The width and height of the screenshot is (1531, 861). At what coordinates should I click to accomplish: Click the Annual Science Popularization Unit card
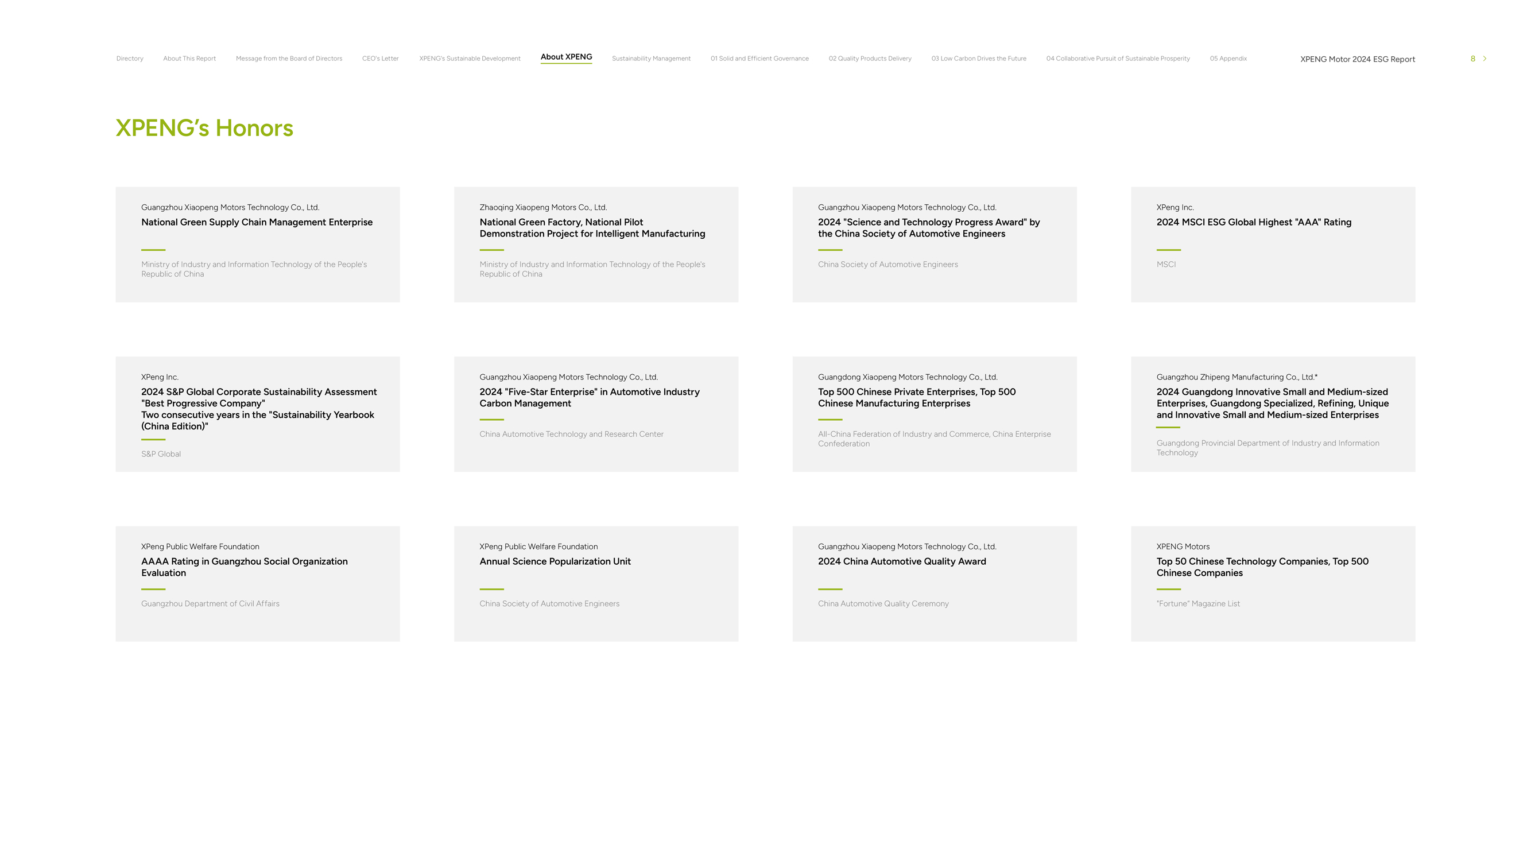coord(595,583)
